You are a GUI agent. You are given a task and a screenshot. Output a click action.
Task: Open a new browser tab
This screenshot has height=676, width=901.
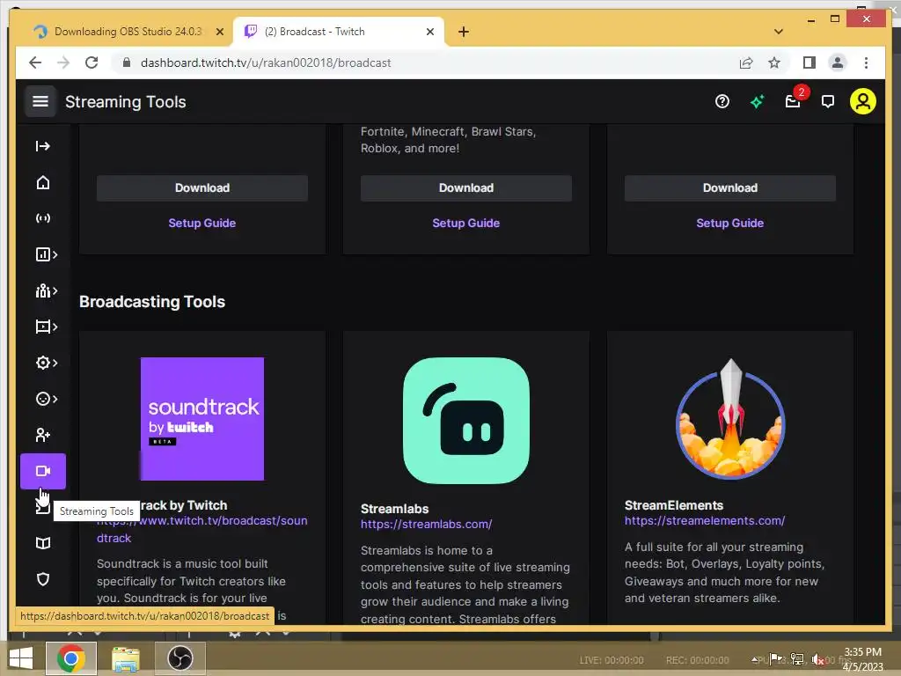[464, 32]
